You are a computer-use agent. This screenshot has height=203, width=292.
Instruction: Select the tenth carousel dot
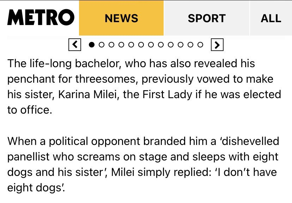coord(181,45)
